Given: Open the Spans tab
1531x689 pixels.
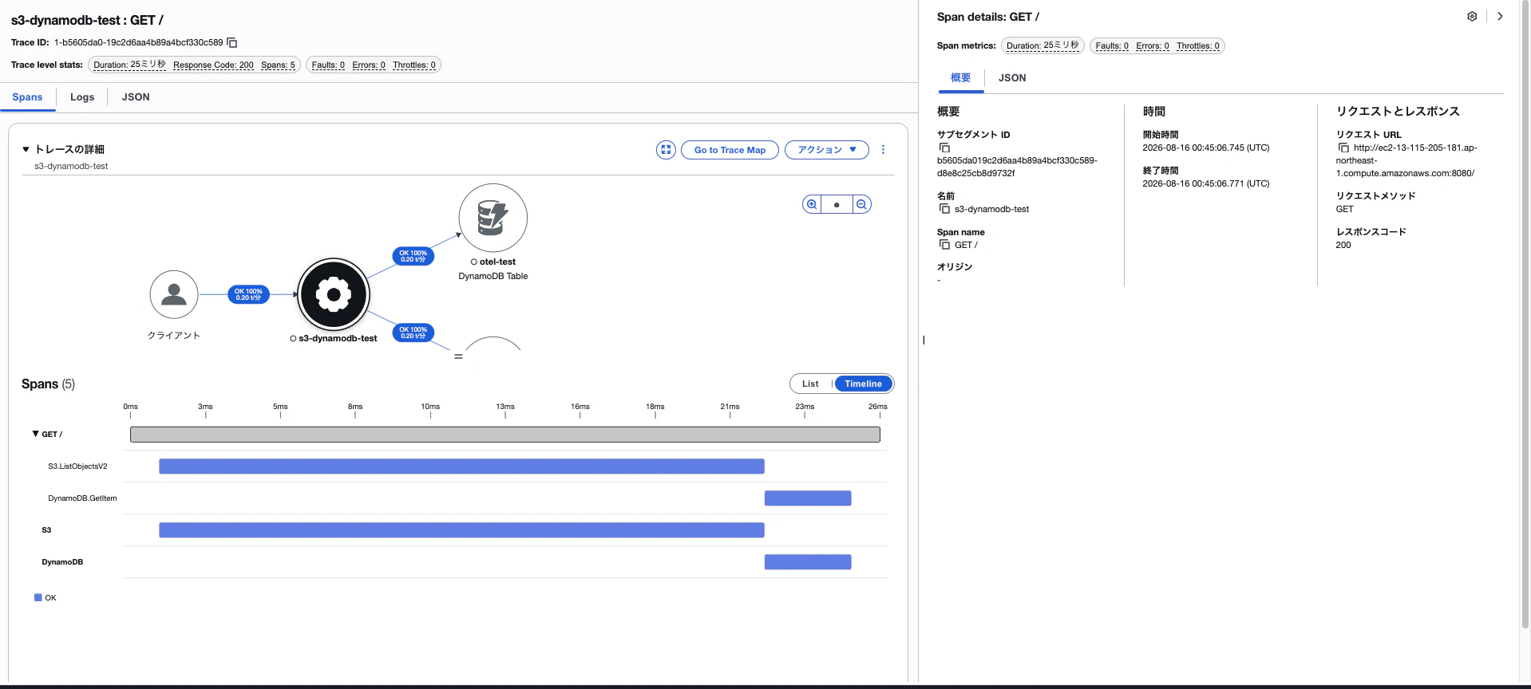Looking at the screenshot, I should point(27,97).
